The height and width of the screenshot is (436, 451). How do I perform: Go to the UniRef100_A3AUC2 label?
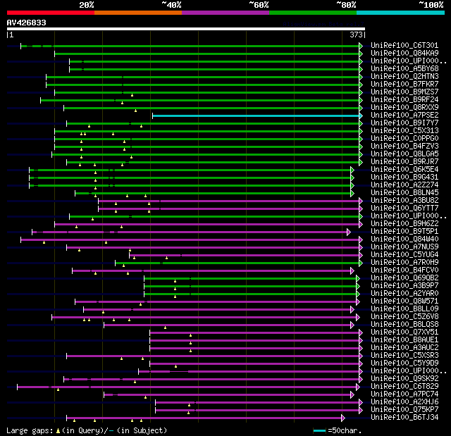[x=404, y=348]
